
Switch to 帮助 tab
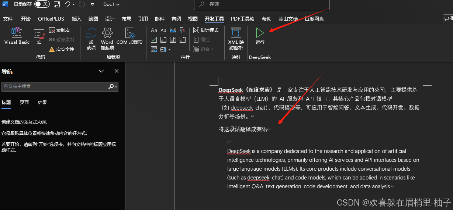(x=266, y=19)
